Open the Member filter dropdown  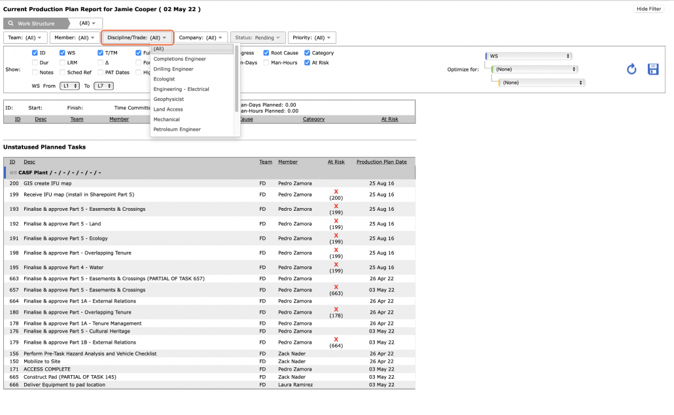coord(75,38)
